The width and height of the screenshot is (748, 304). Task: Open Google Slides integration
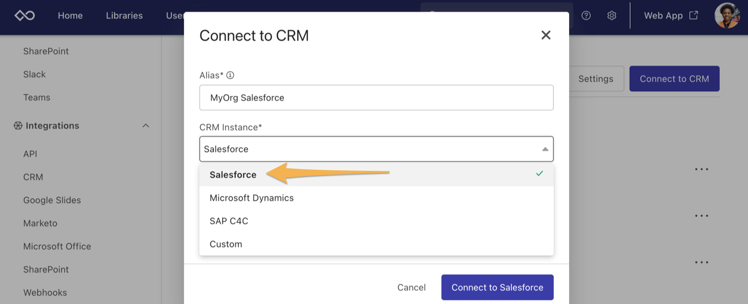click(x=52, y=200)
